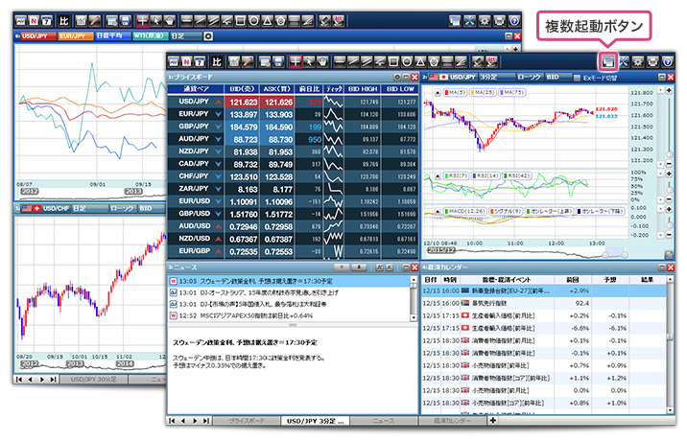Toggle the MA(75) indicator legend
The height and width of the screenshot is (441, 687).
click(x=512, y=92)
